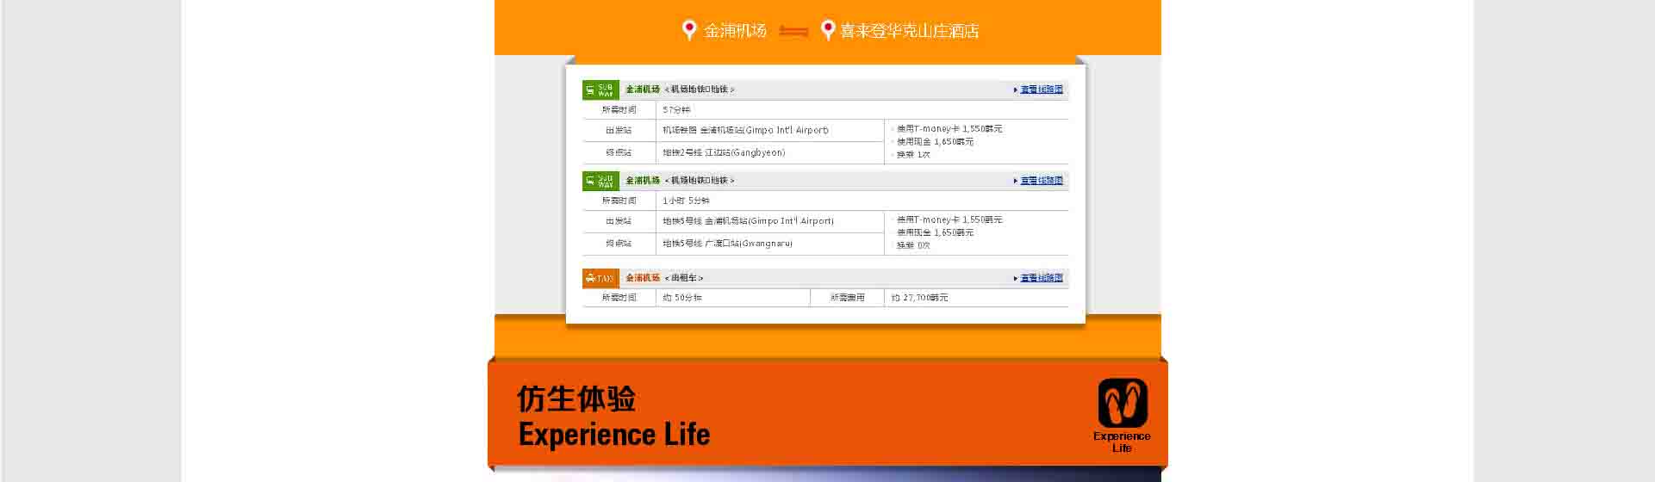
Task: Select the 金浦机场 heading in the orange banner
Action: click(735, 31)
